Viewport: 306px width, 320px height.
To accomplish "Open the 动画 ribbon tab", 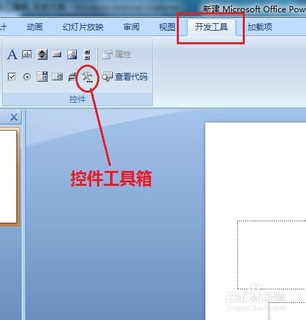I will [x=35, y=27].
